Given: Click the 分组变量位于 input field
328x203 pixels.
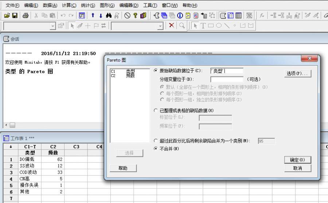Looking at the screenshot, I should pyautogui.click(x=227, y=79).
